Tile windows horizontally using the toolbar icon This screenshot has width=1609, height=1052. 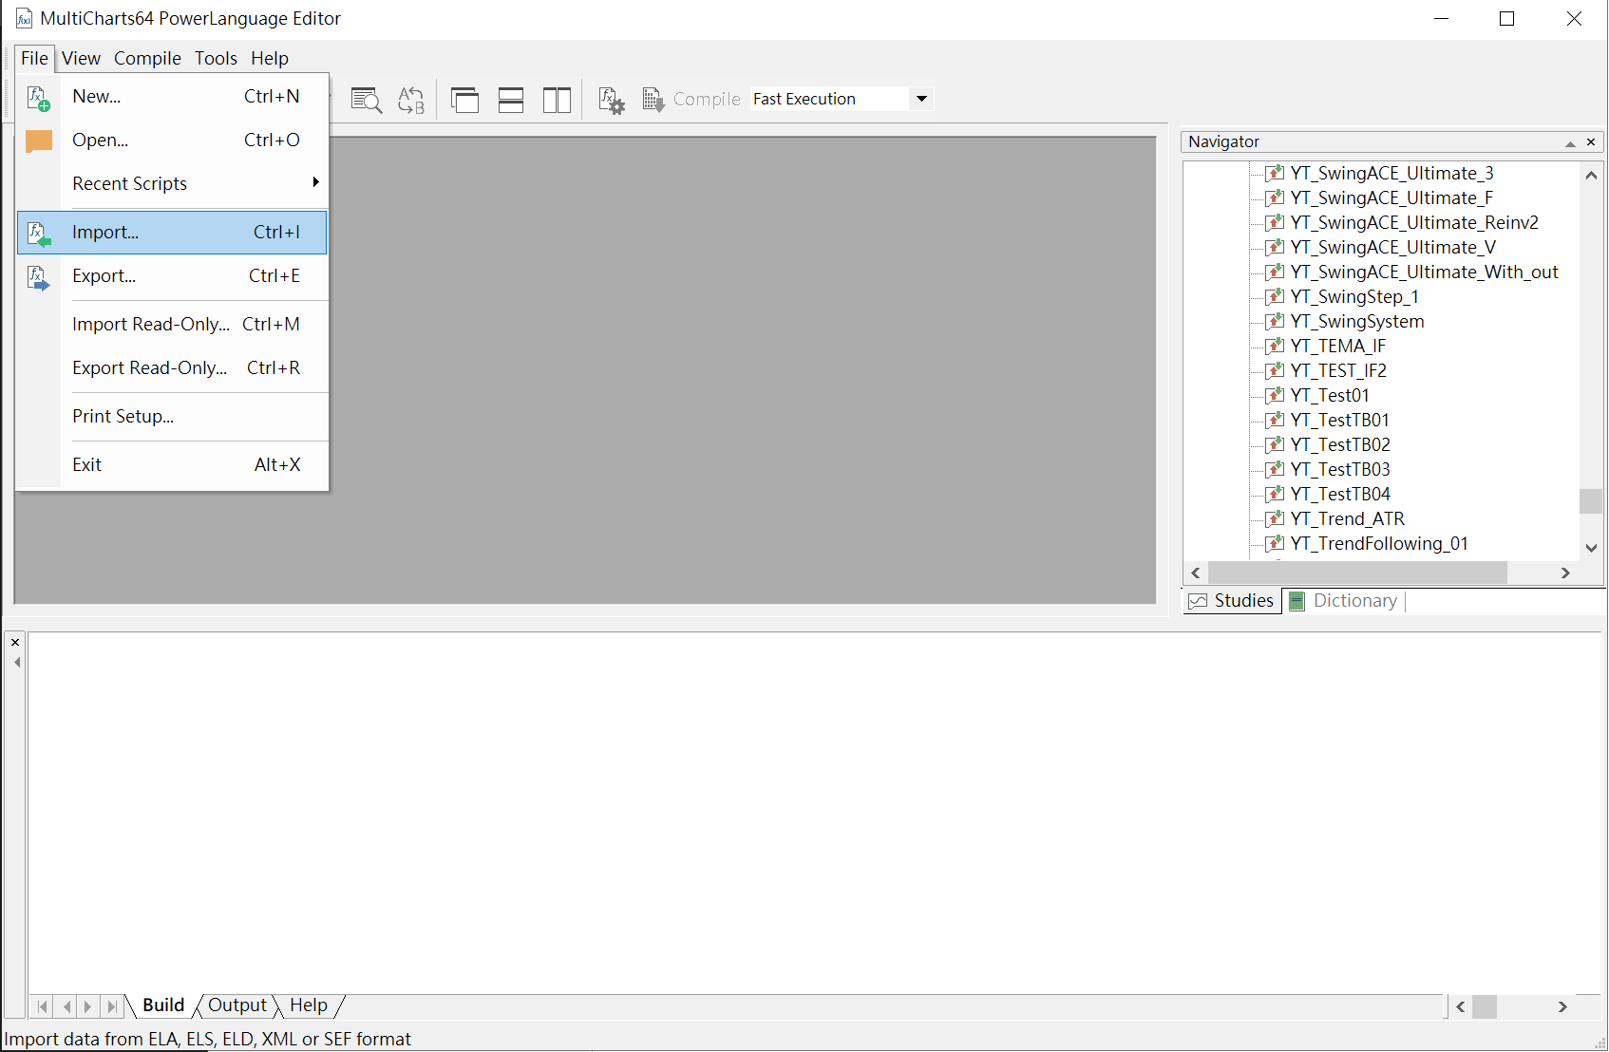click(511, 100)
